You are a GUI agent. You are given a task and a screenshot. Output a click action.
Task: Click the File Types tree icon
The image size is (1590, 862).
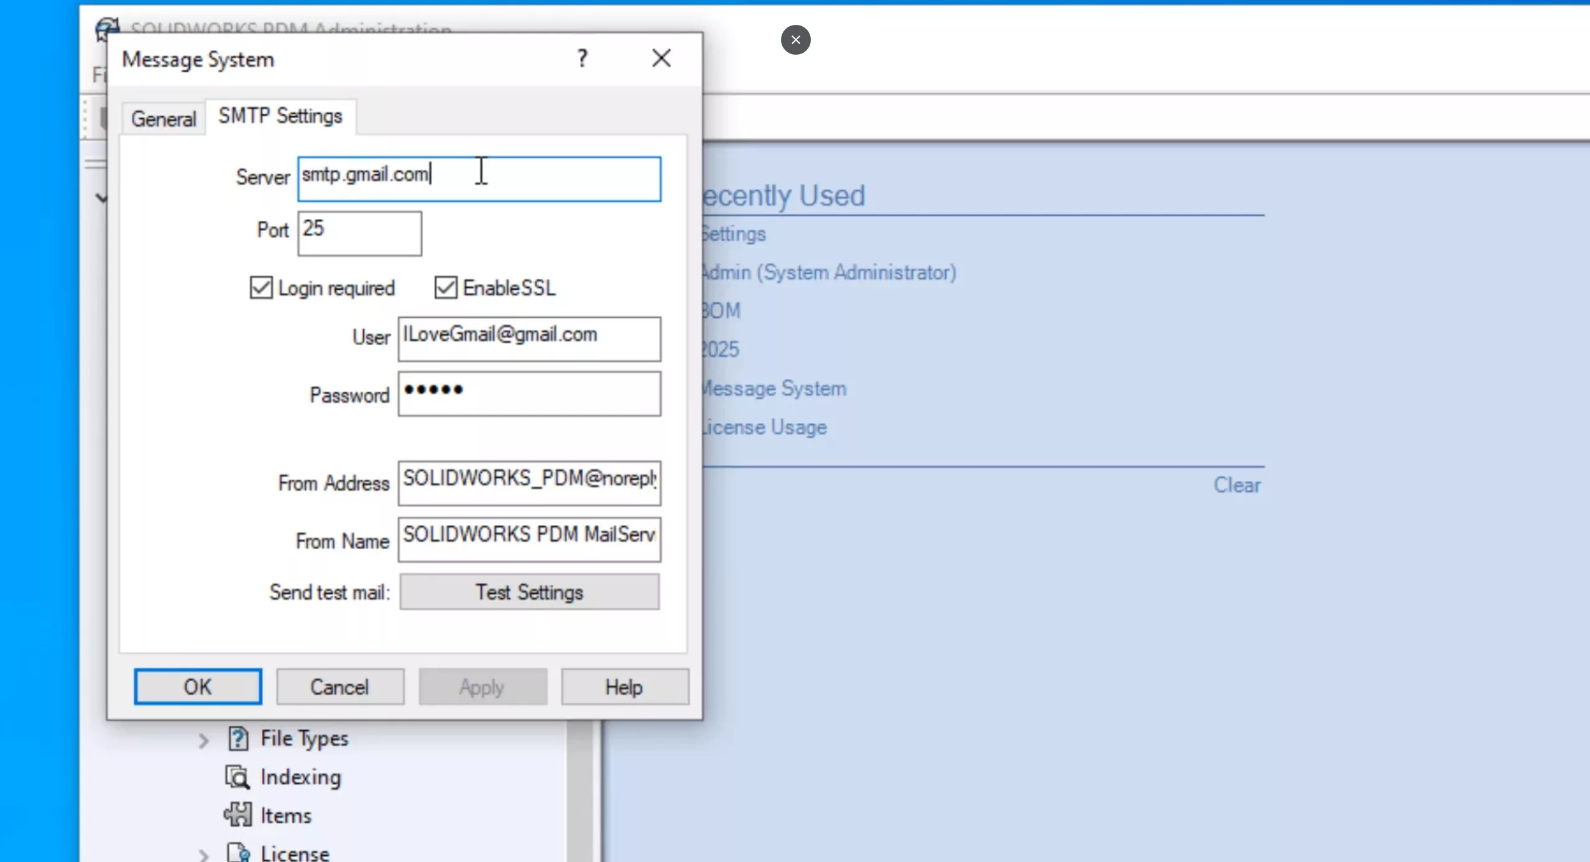pos(238,738)
